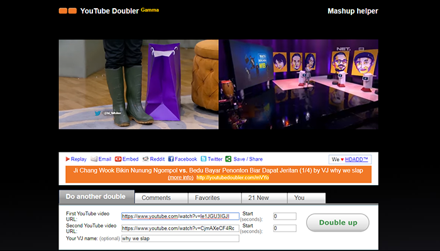
Task: Click the red Replay play icon
Action: pos(68,159)
